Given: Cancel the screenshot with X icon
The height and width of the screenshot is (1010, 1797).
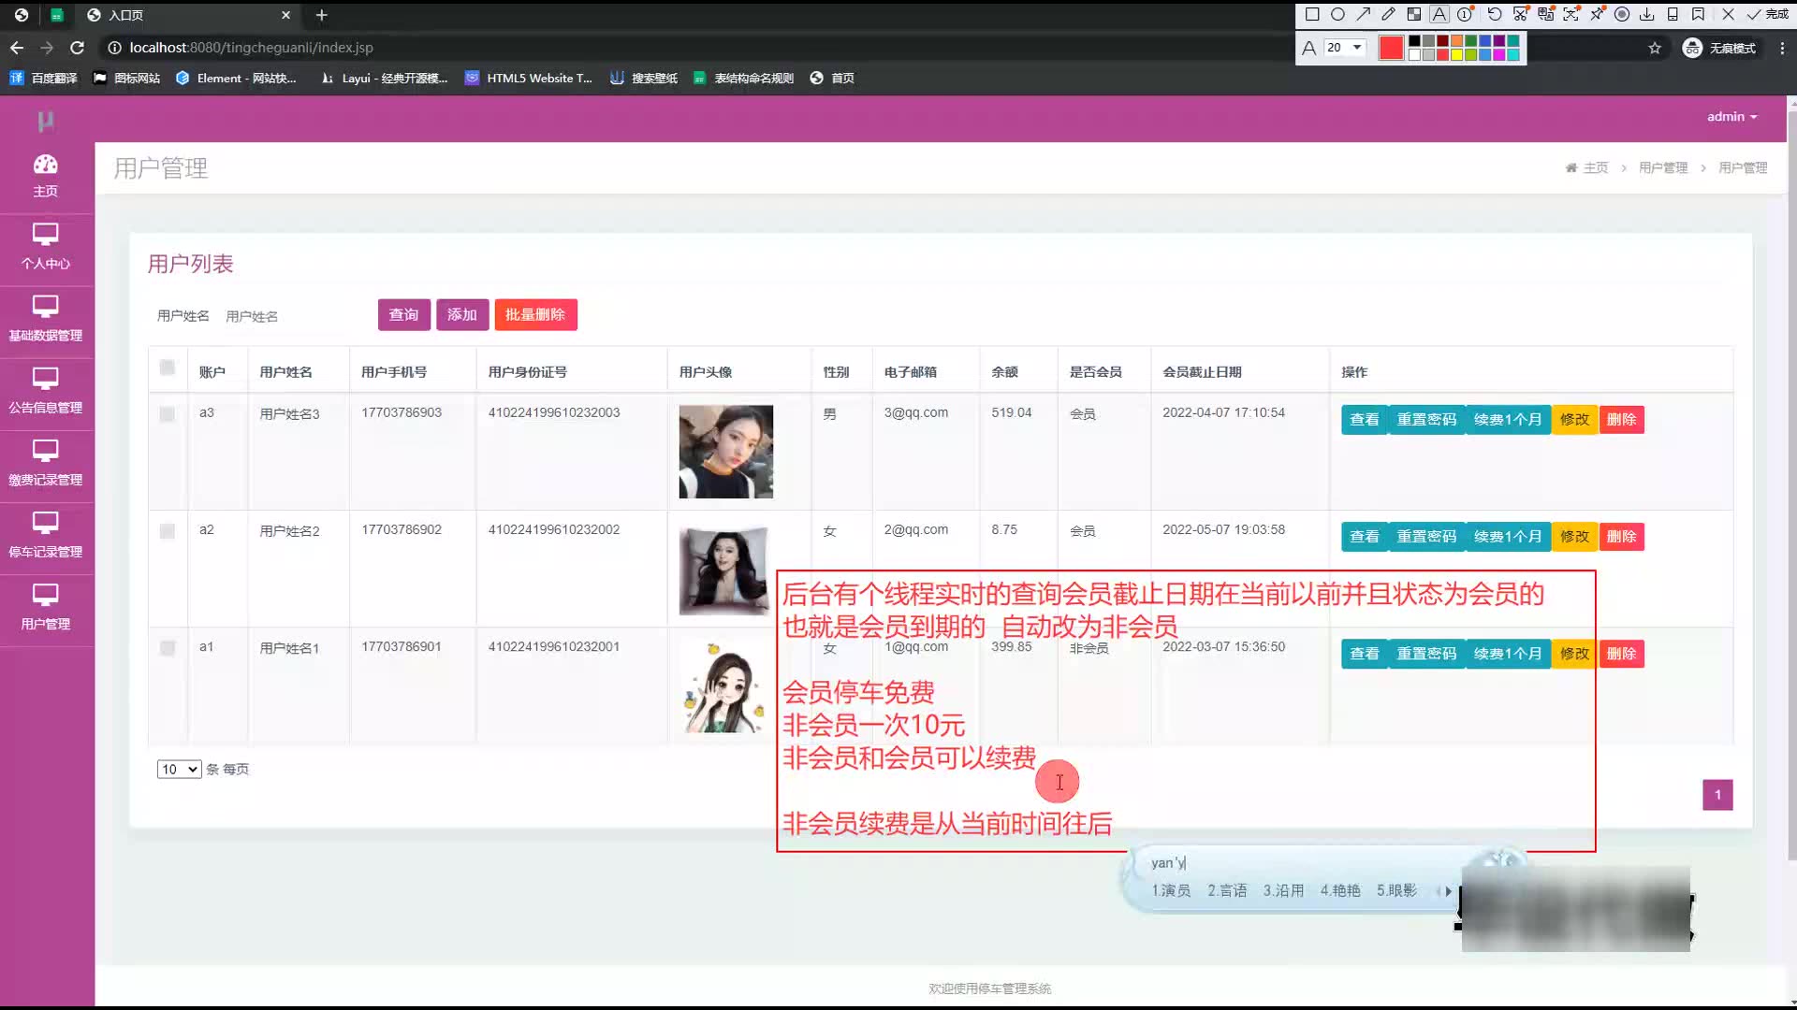Looking at the screenshot, I should pyautogui.click(x=1728, y=14).
